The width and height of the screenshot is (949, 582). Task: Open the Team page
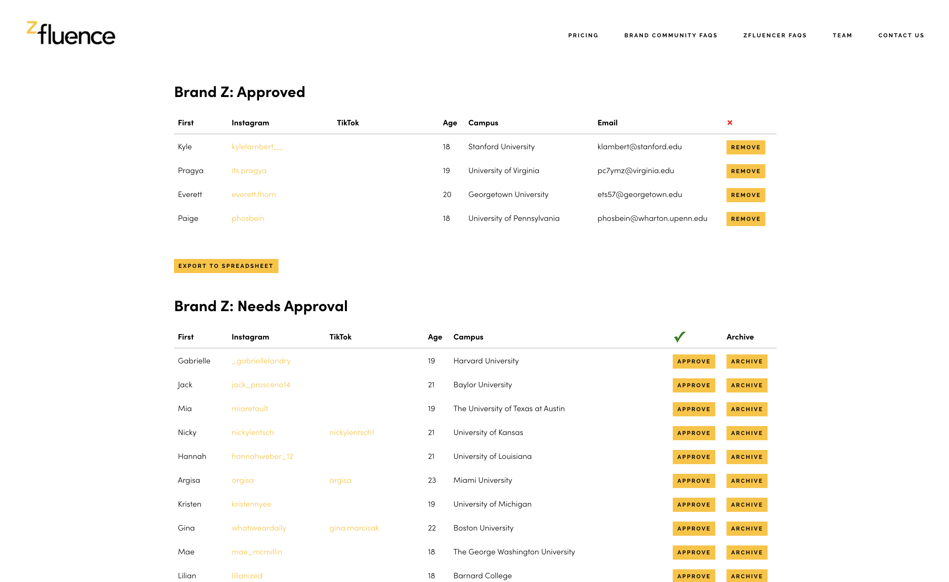pyautogui.click(x=842, y=35)
